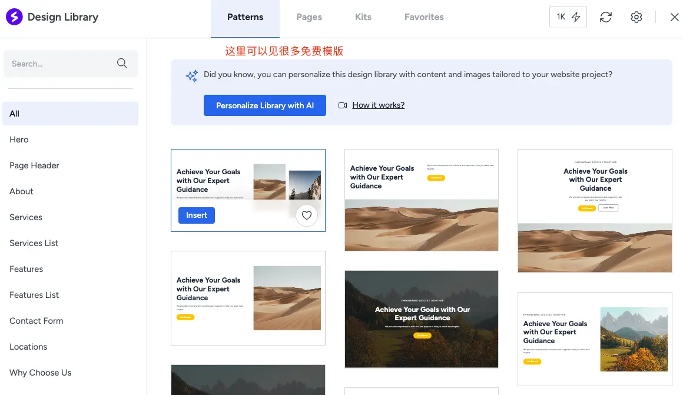Click the sync library refresh icon
The height and width of the screenshot is (395, 683).
tap(605, 17)
